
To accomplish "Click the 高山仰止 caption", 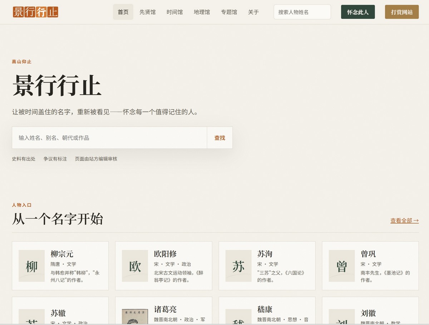I will tap(22, 62).
